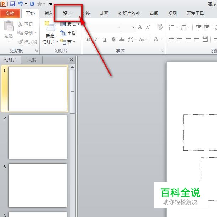
Task: Click the Redo/Repeat icon
Action: pos(32,4)
